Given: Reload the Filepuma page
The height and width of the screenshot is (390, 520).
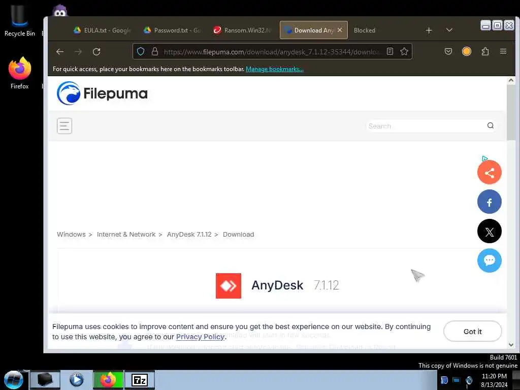Looking at the screenshot, I should point(96,52).
